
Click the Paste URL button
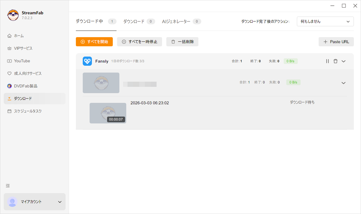click(x=336, y=42)
